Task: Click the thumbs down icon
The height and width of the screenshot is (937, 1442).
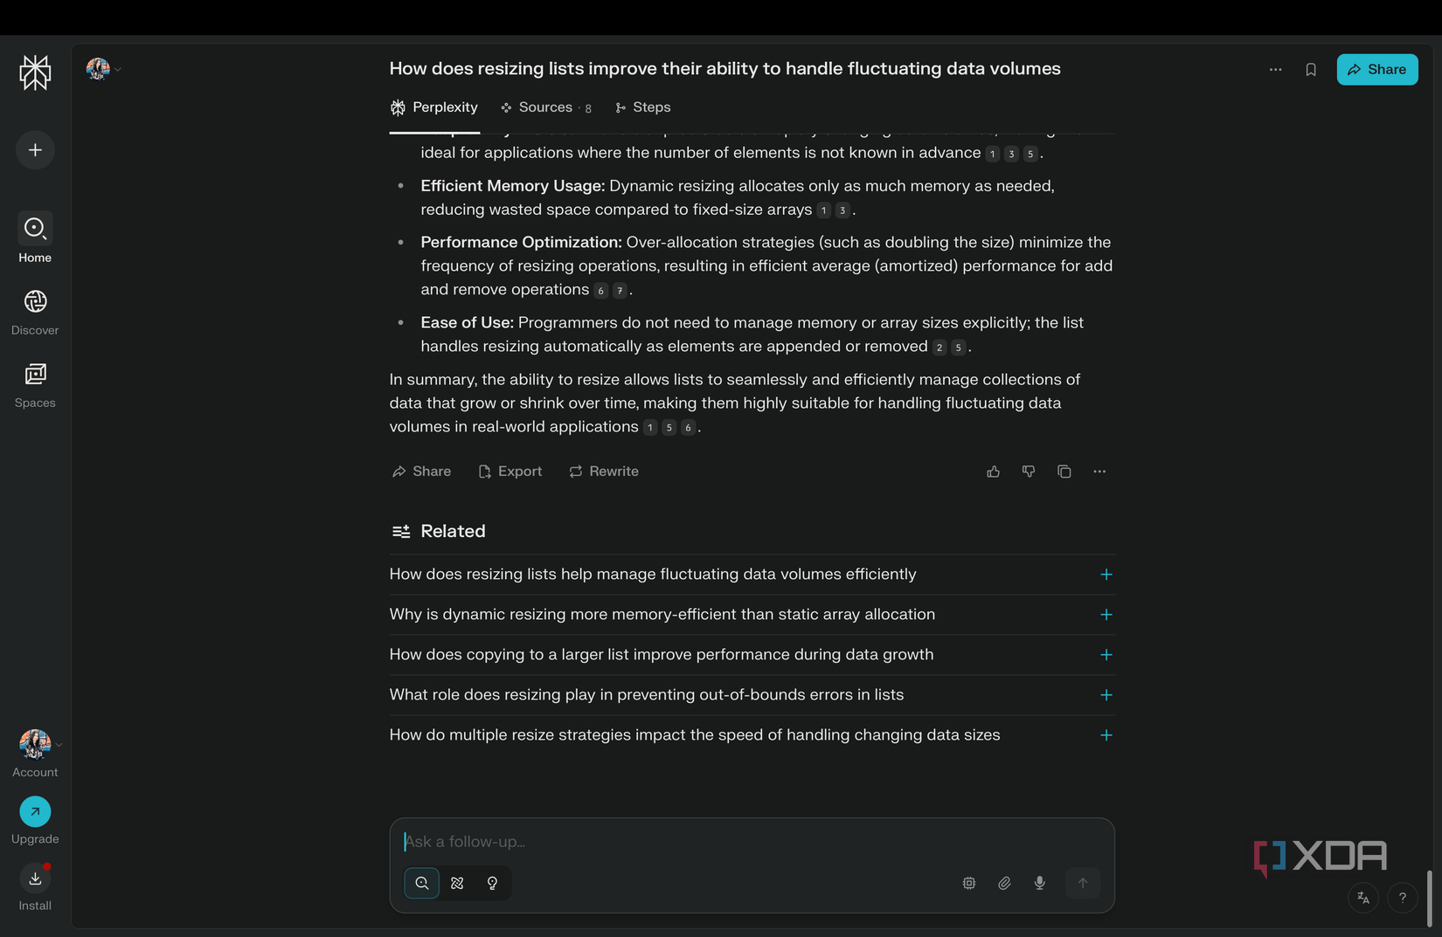Action: point(1029,472)
